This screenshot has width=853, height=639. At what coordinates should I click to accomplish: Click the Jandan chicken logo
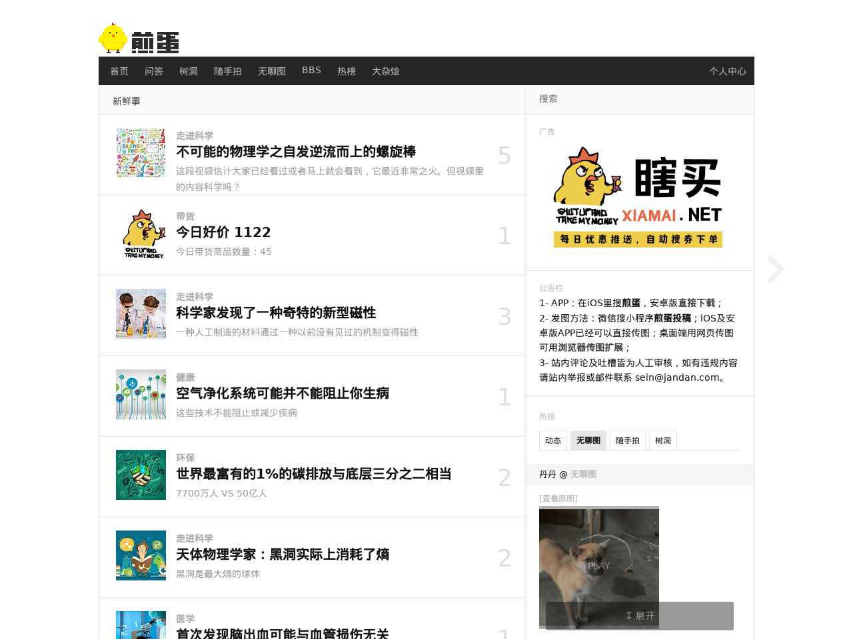pyautogui.click(x=139, y=39)
